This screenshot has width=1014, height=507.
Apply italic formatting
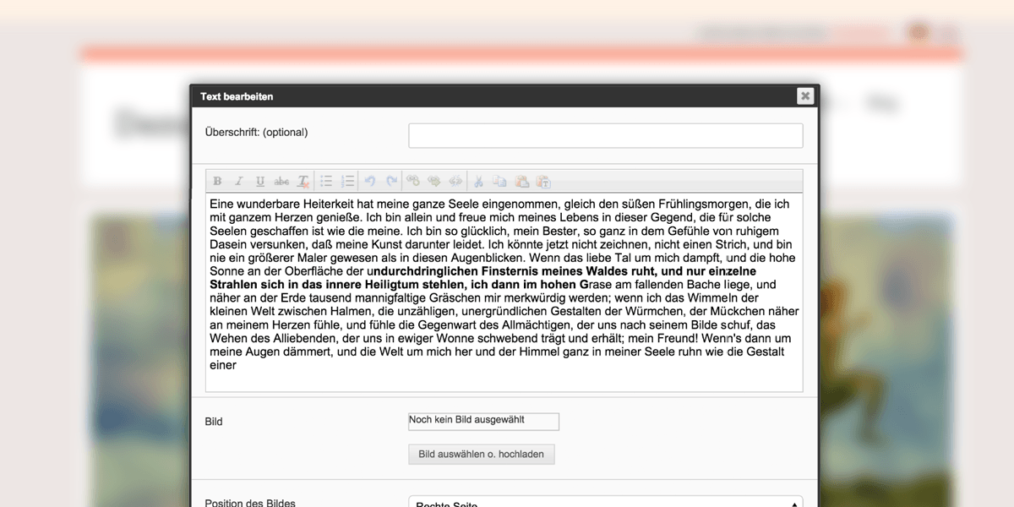[238, 182]
